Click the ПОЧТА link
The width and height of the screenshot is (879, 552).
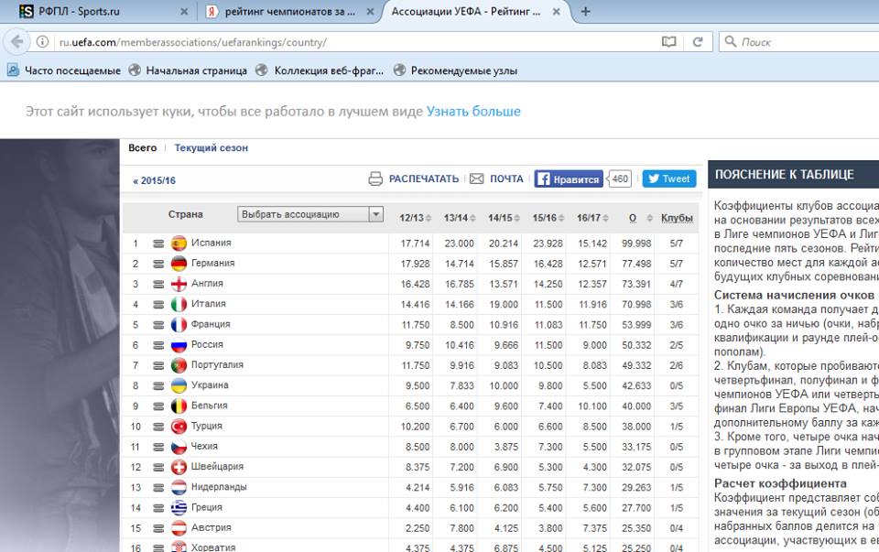tap(506, 179)
